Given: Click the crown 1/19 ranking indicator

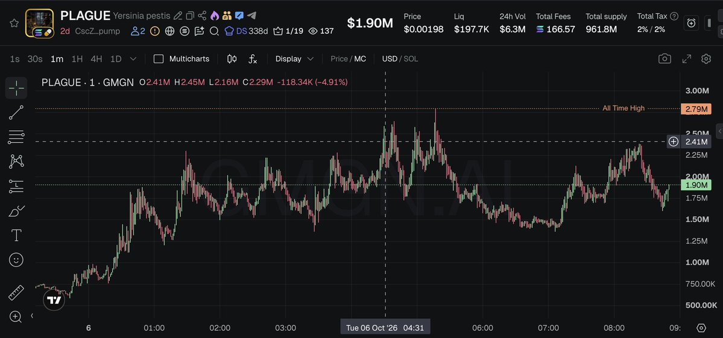Looking at the screenshot, I should coord(288,31).
